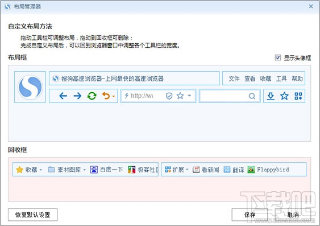Click the 看新闻 label
This screenshot has height=226, width=320.
tap(210, 170)
